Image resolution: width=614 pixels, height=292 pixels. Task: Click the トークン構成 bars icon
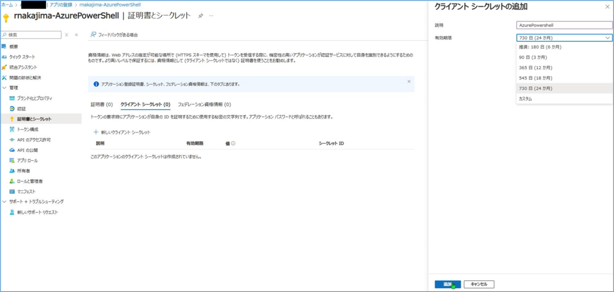point(12,129)
